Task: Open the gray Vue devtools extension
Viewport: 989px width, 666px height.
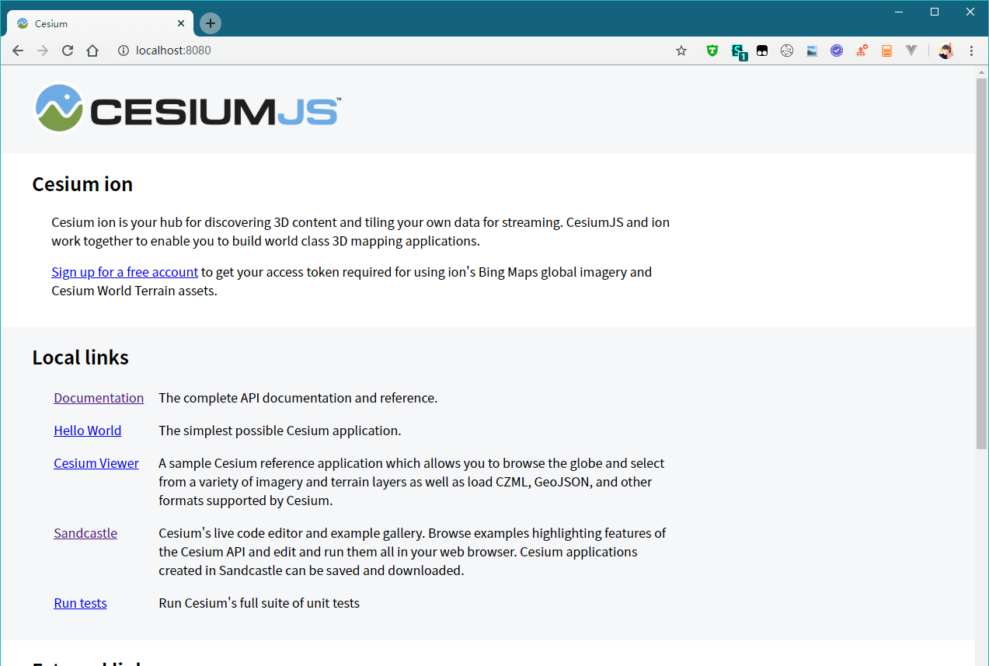Action: [911, 51]
